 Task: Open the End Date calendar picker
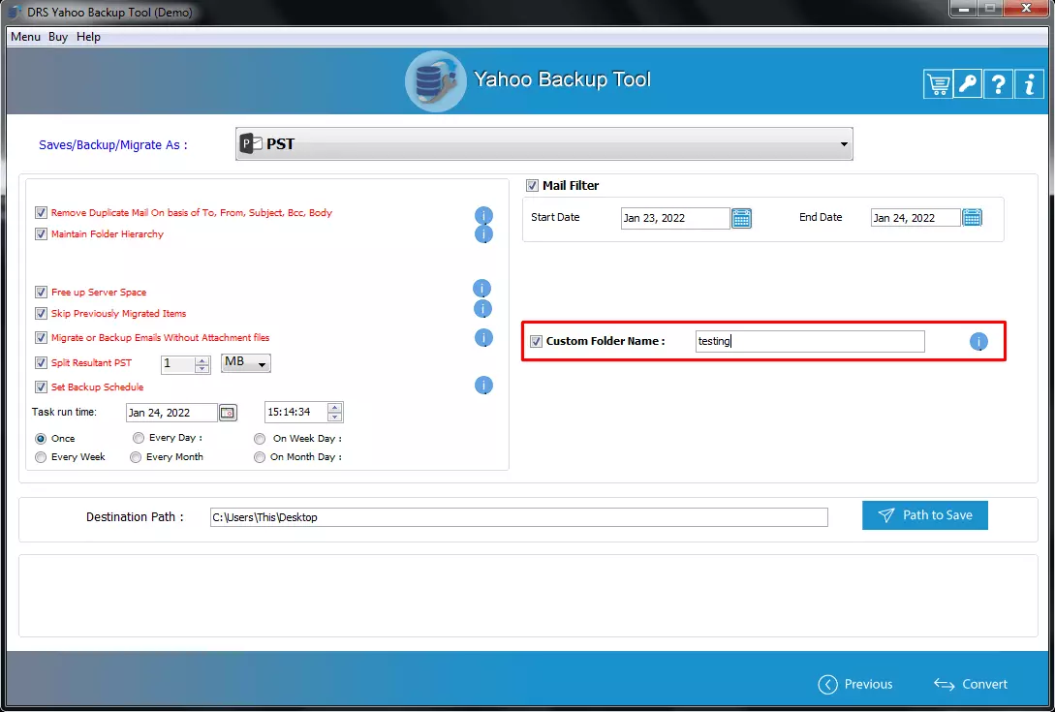[x=973, y=217]
